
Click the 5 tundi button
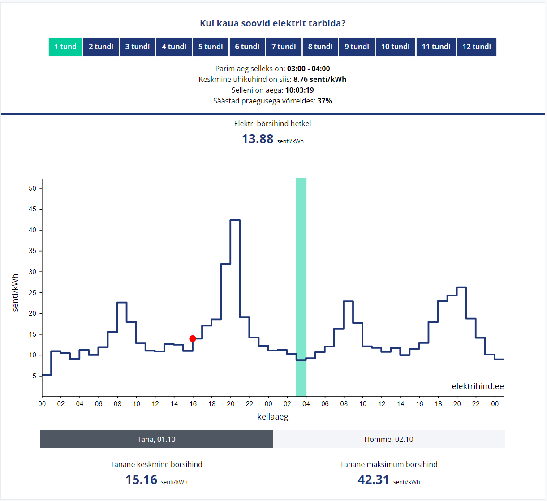coord(211,47)
